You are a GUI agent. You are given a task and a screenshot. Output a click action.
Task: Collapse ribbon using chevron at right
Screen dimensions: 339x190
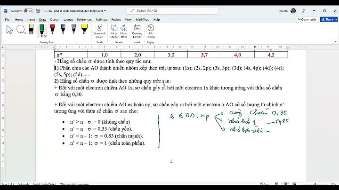[335, 41]
